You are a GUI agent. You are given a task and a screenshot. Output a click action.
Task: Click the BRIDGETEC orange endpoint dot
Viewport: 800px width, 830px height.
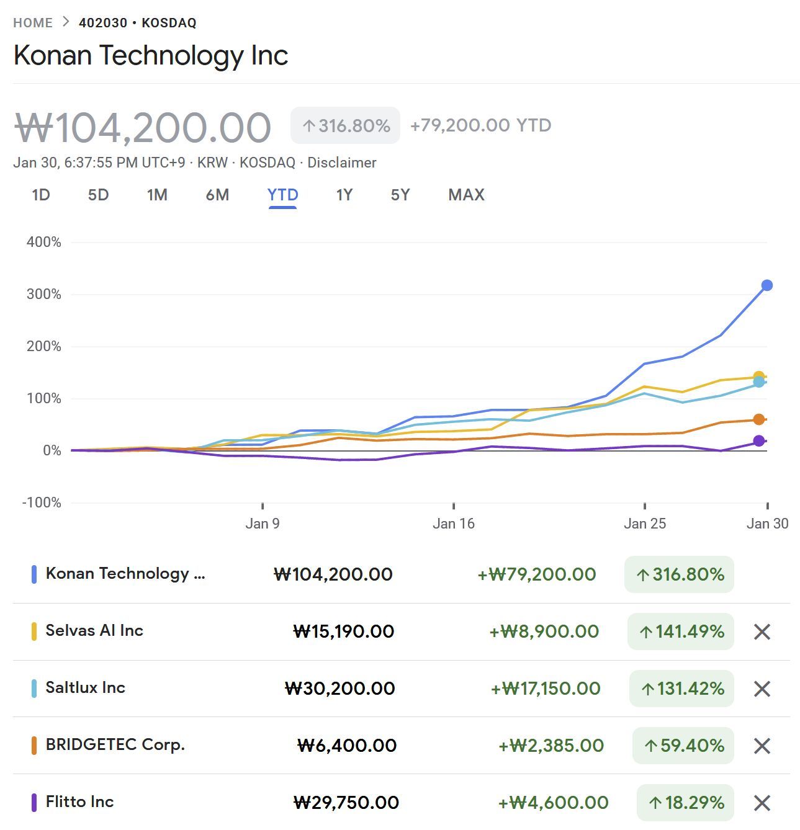tap(758, 420)
